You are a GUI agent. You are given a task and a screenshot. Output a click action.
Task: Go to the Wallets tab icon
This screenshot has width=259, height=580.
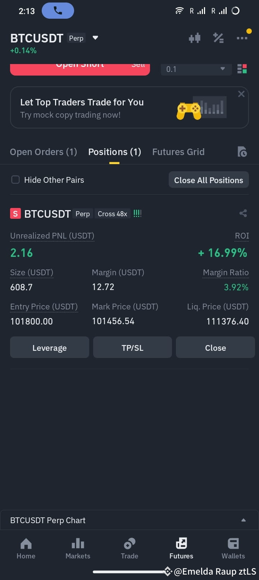tap(233, 543)
